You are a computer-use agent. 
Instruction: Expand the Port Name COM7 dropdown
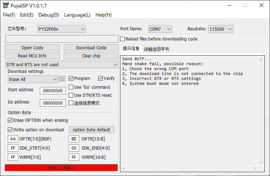tap(160, 29)
